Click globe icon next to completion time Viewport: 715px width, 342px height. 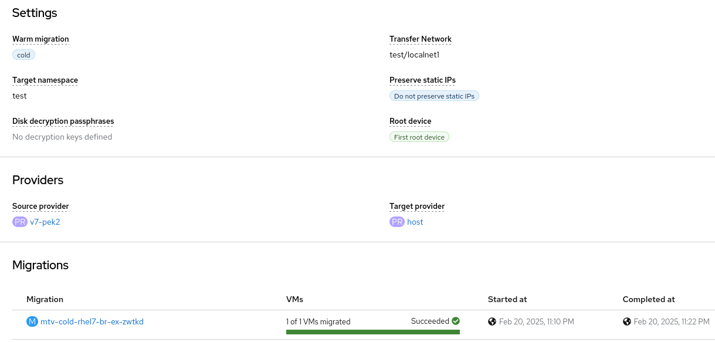627,321
